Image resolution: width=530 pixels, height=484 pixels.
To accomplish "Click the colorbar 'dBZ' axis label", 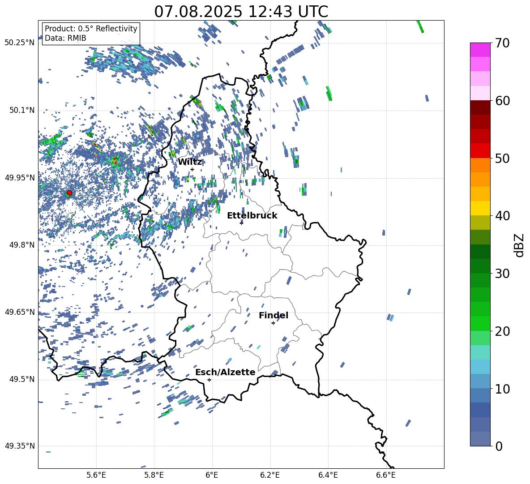I will (x=520, y=245).
